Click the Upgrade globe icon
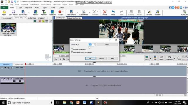 click(x=157, y=13)
